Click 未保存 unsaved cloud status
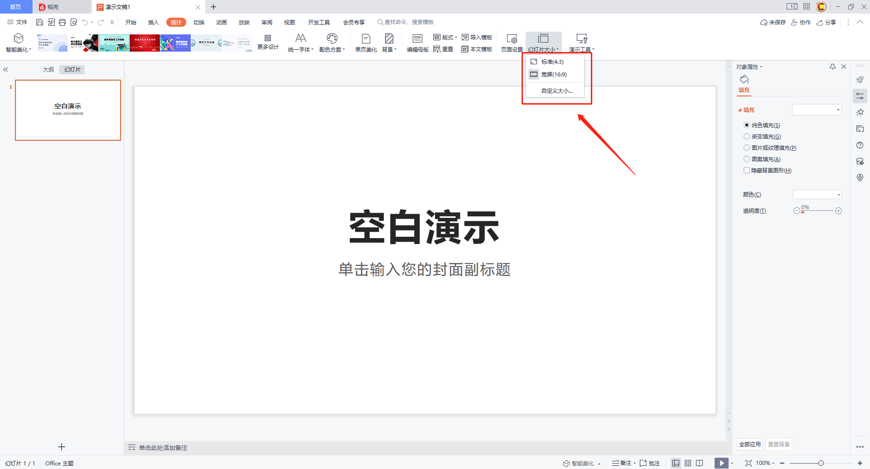 tap(773, 22)
